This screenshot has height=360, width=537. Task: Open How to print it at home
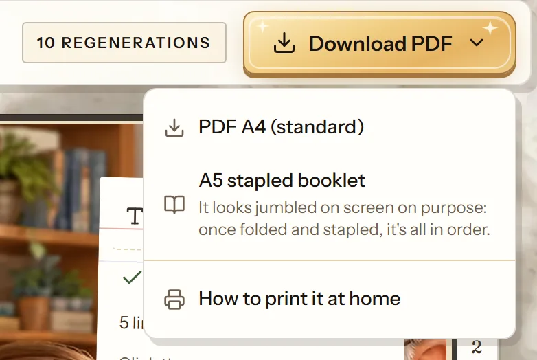point(330,299)
